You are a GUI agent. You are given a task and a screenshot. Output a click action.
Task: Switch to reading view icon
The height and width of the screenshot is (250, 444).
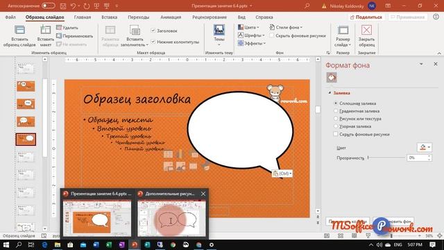click(355, 236)
